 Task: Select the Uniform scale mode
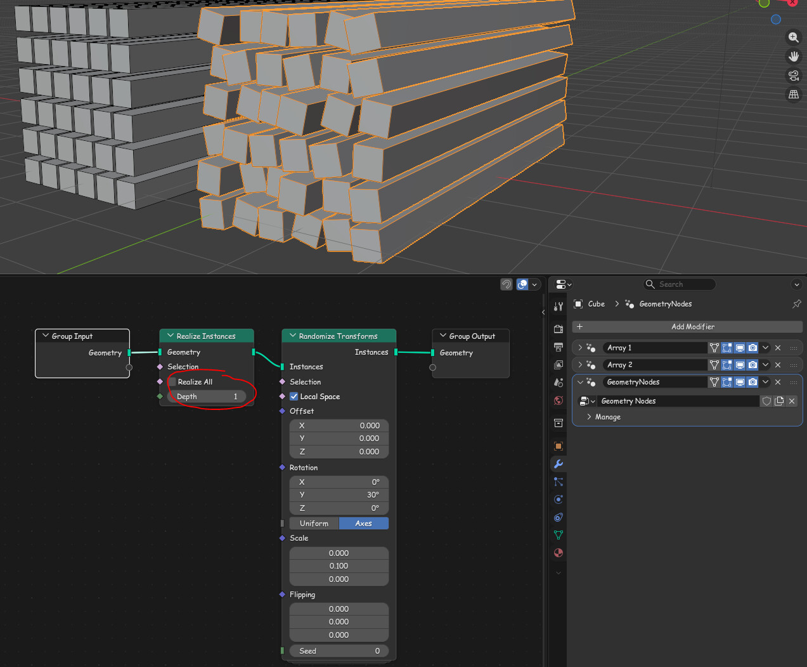[x=314, y=524]
